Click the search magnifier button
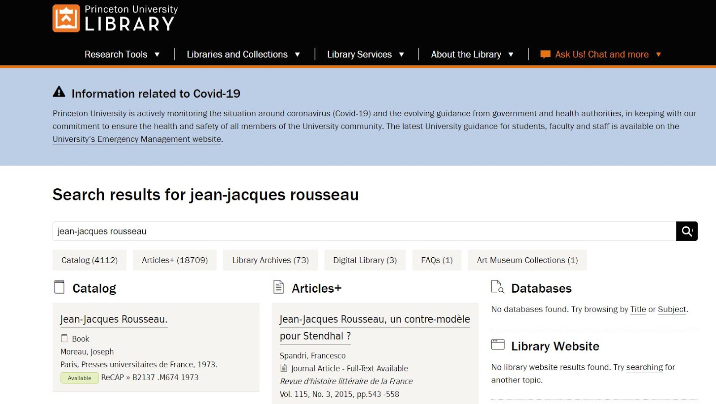716x404 pixels. click(687, 231)
